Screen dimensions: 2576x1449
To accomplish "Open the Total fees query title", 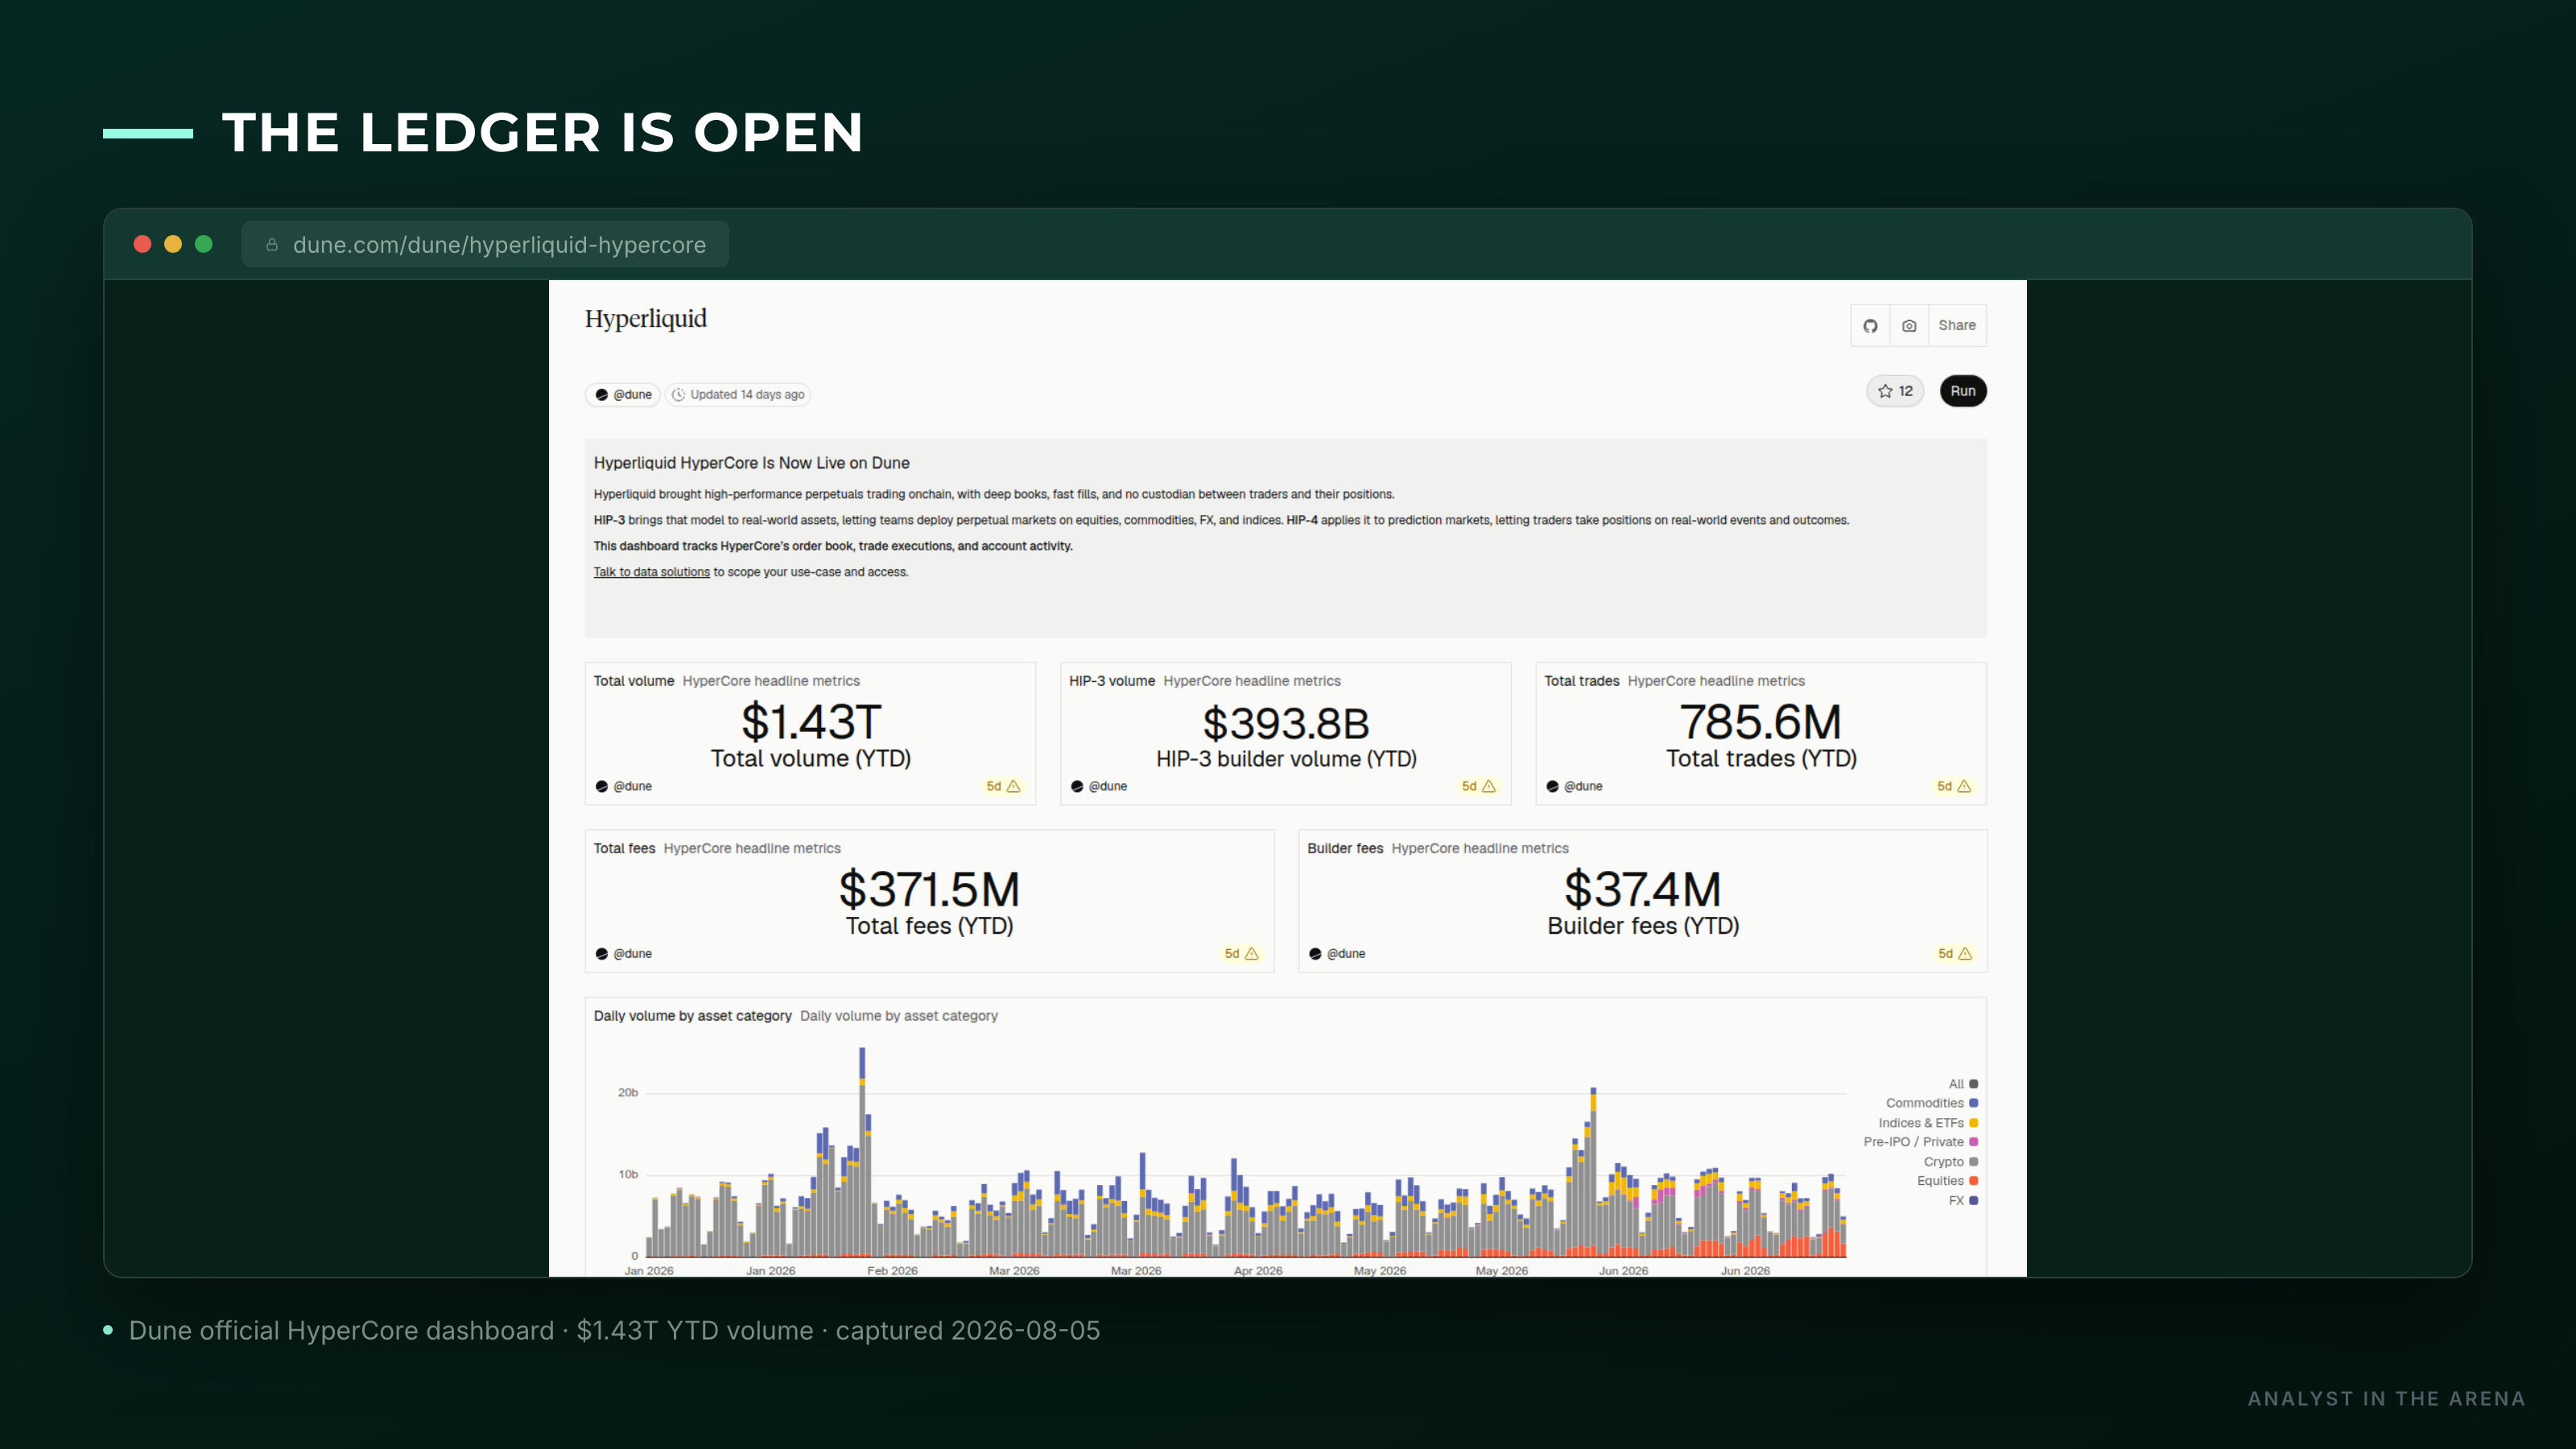I will coord(624,848).
